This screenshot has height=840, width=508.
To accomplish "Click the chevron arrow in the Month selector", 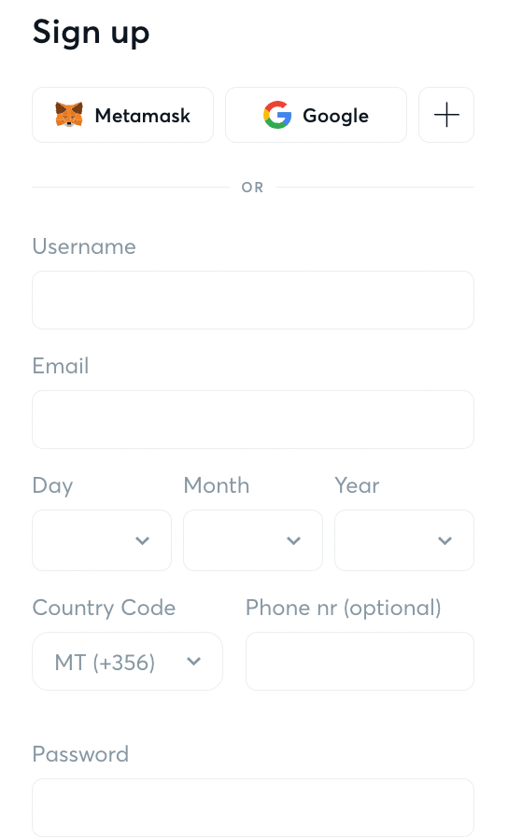I will tap(293, 540).
